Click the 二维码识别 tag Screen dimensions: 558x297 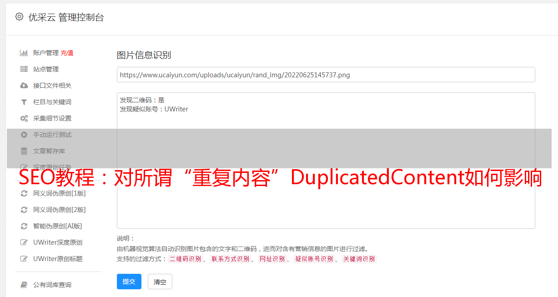point(186,259)
